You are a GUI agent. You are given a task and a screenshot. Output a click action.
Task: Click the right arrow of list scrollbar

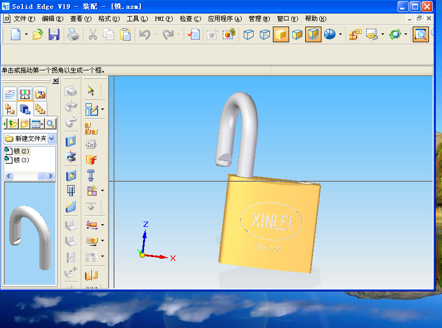pos(51,176)
